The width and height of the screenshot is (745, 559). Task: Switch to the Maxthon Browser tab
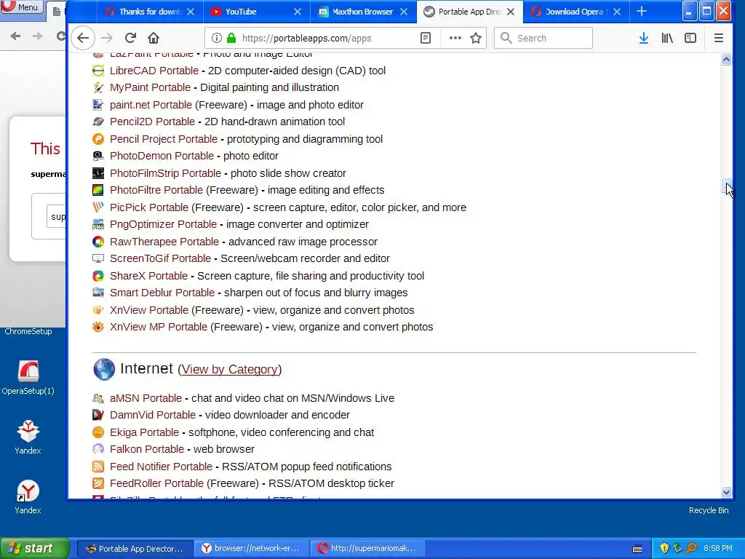[x=362, y=12]
